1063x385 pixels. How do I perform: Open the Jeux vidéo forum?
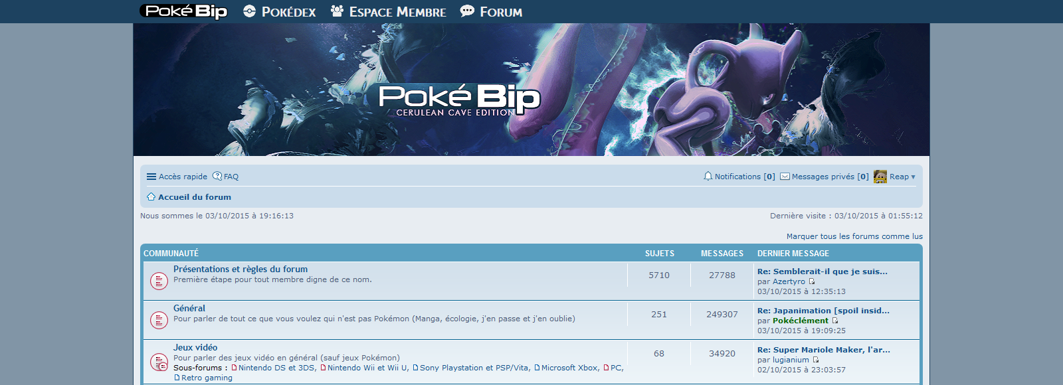pyautogui.click(x=195, y=347)
